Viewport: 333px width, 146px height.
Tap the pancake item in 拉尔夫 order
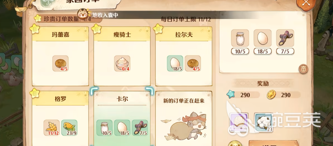click(193, 64)
